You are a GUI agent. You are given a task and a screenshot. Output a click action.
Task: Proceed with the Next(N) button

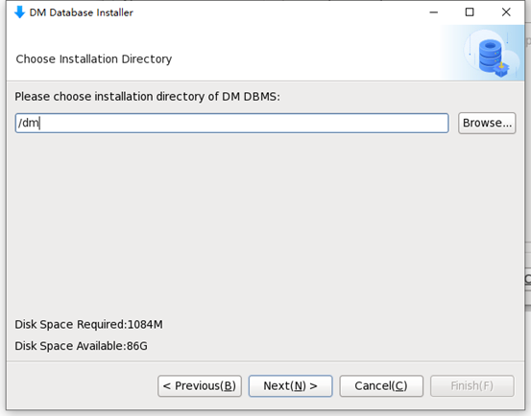291,386
